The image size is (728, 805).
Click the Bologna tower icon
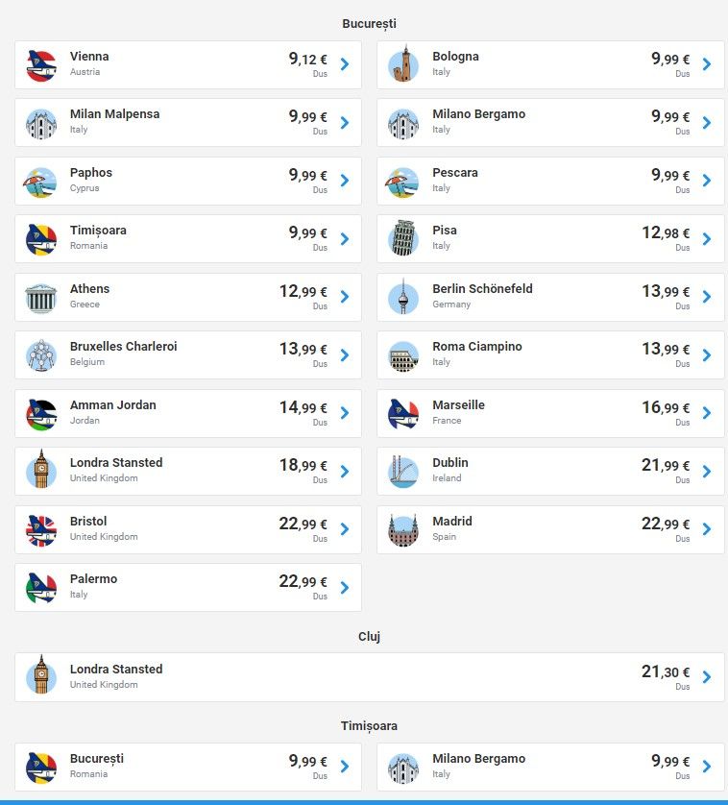(x=403, y=64)
